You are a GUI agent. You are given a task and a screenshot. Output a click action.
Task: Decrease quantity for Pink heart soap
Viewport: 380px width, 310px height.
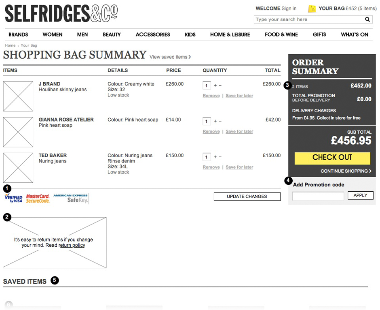pos(220,121)
